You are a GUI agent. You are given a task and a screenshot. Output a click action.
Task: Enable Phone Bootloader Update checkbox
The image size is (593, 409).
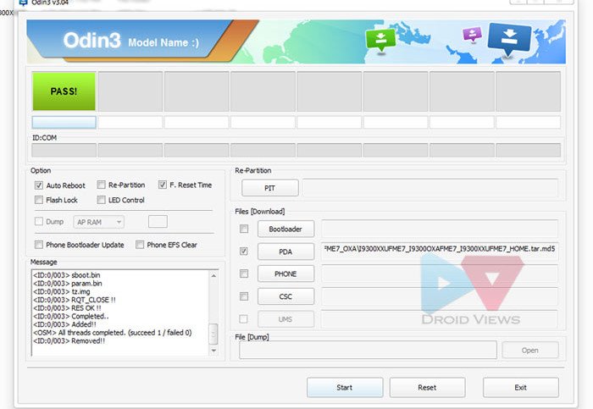click(x=39, y=245)
